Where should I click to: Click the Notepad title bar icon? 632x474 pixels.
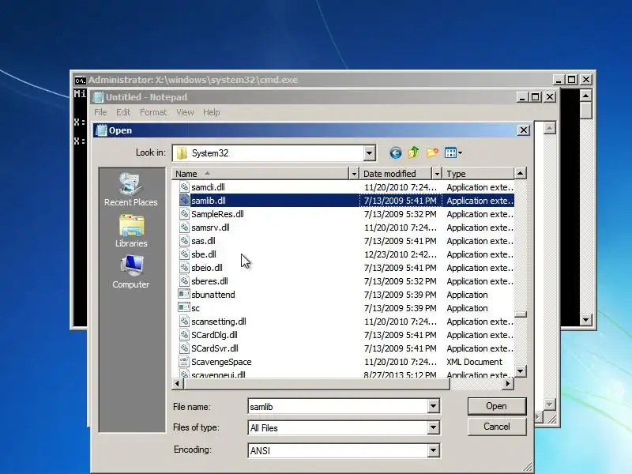point(98,97)
